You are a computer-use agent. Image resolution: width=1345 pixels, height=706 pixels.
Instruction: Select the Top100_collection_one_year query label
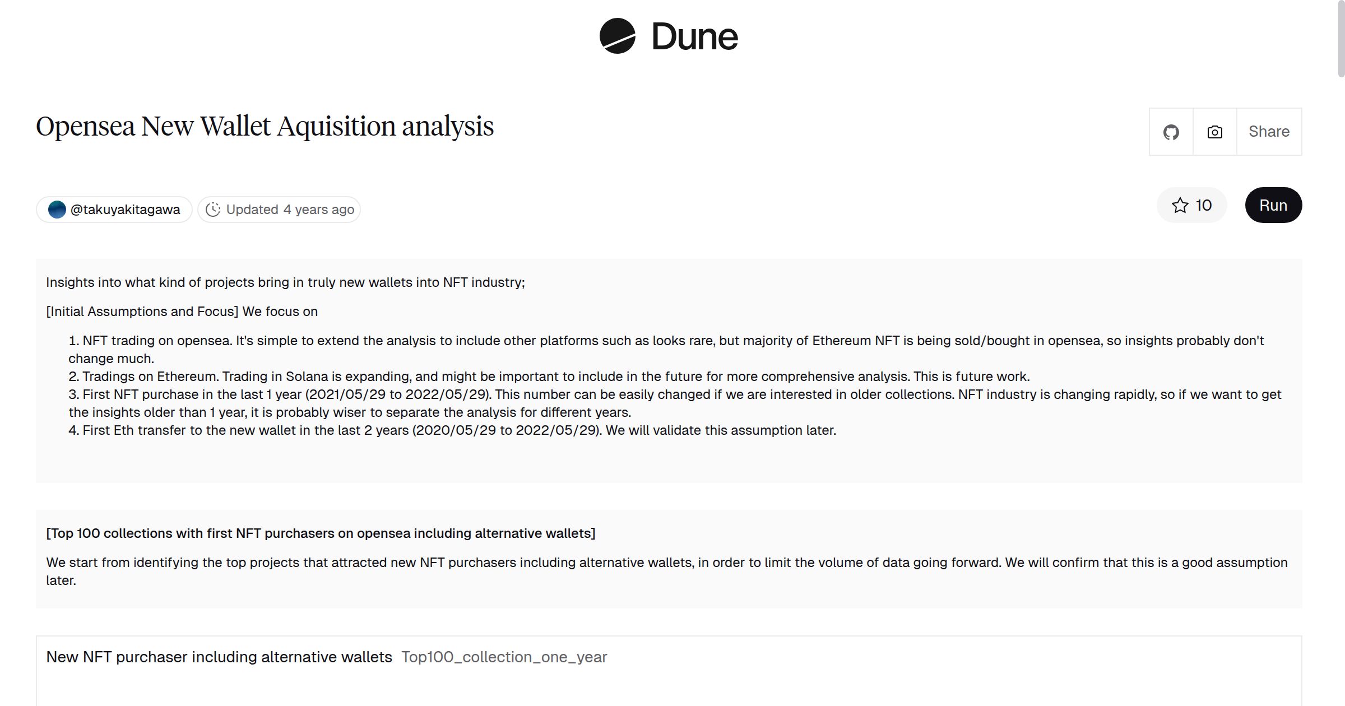504,657
